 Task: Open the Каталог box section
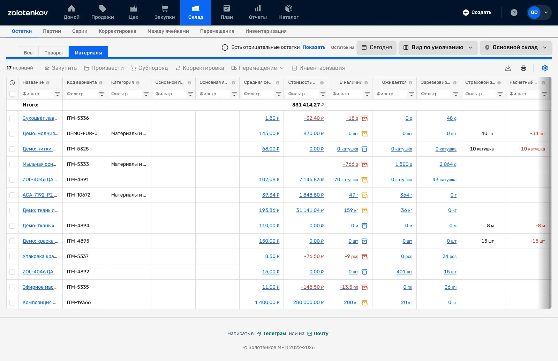point(289,13)
